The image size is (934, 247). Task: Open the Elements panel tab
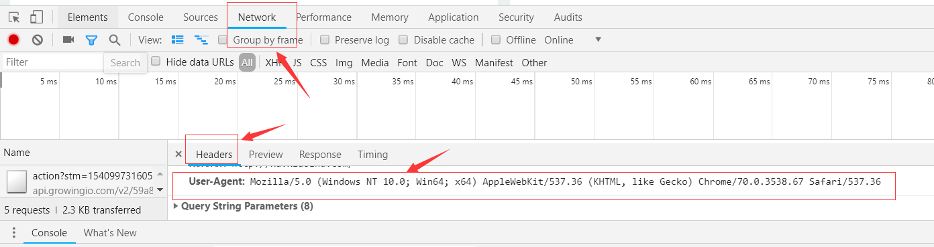click(88, 17)
